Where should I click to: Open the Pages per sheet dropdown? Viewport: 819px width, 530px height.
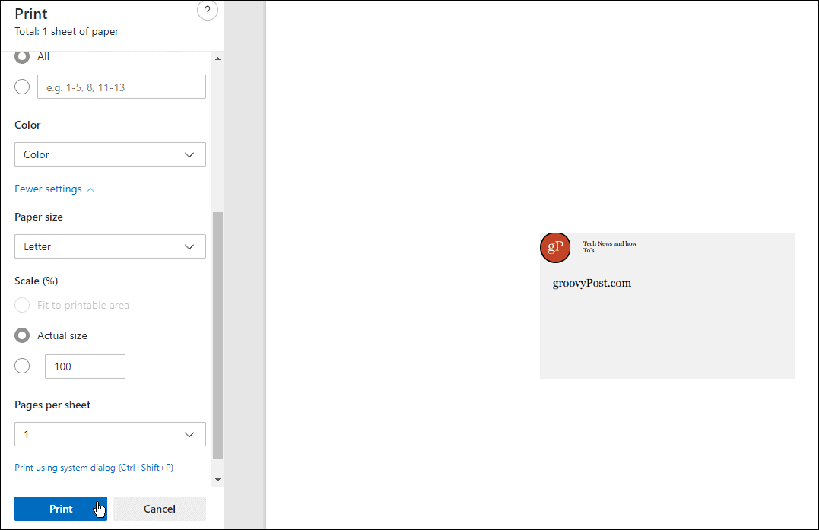[x=110, y=434]
